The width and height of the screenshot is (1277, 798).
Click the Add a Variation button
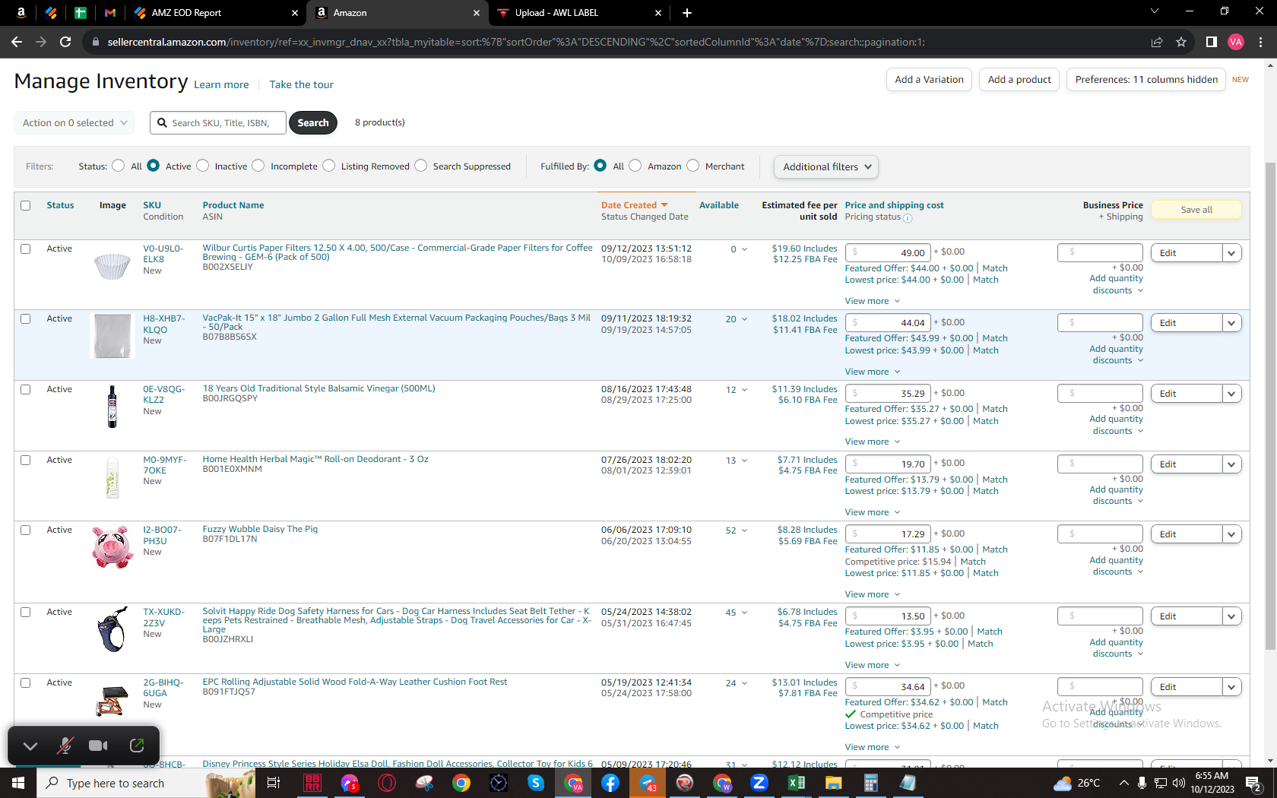point(929,79)
